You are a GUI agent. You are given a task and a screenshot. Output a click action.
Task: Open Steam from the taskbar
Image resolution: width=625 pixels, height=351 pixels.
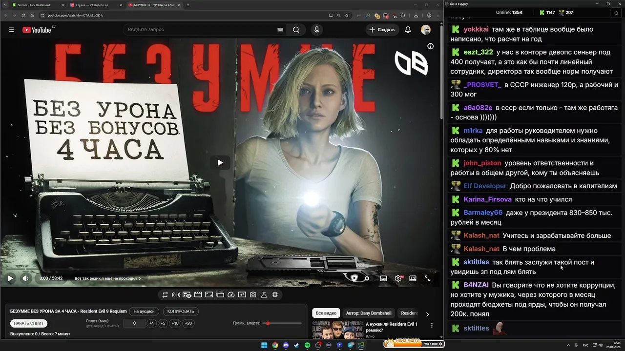coord(296,345)
